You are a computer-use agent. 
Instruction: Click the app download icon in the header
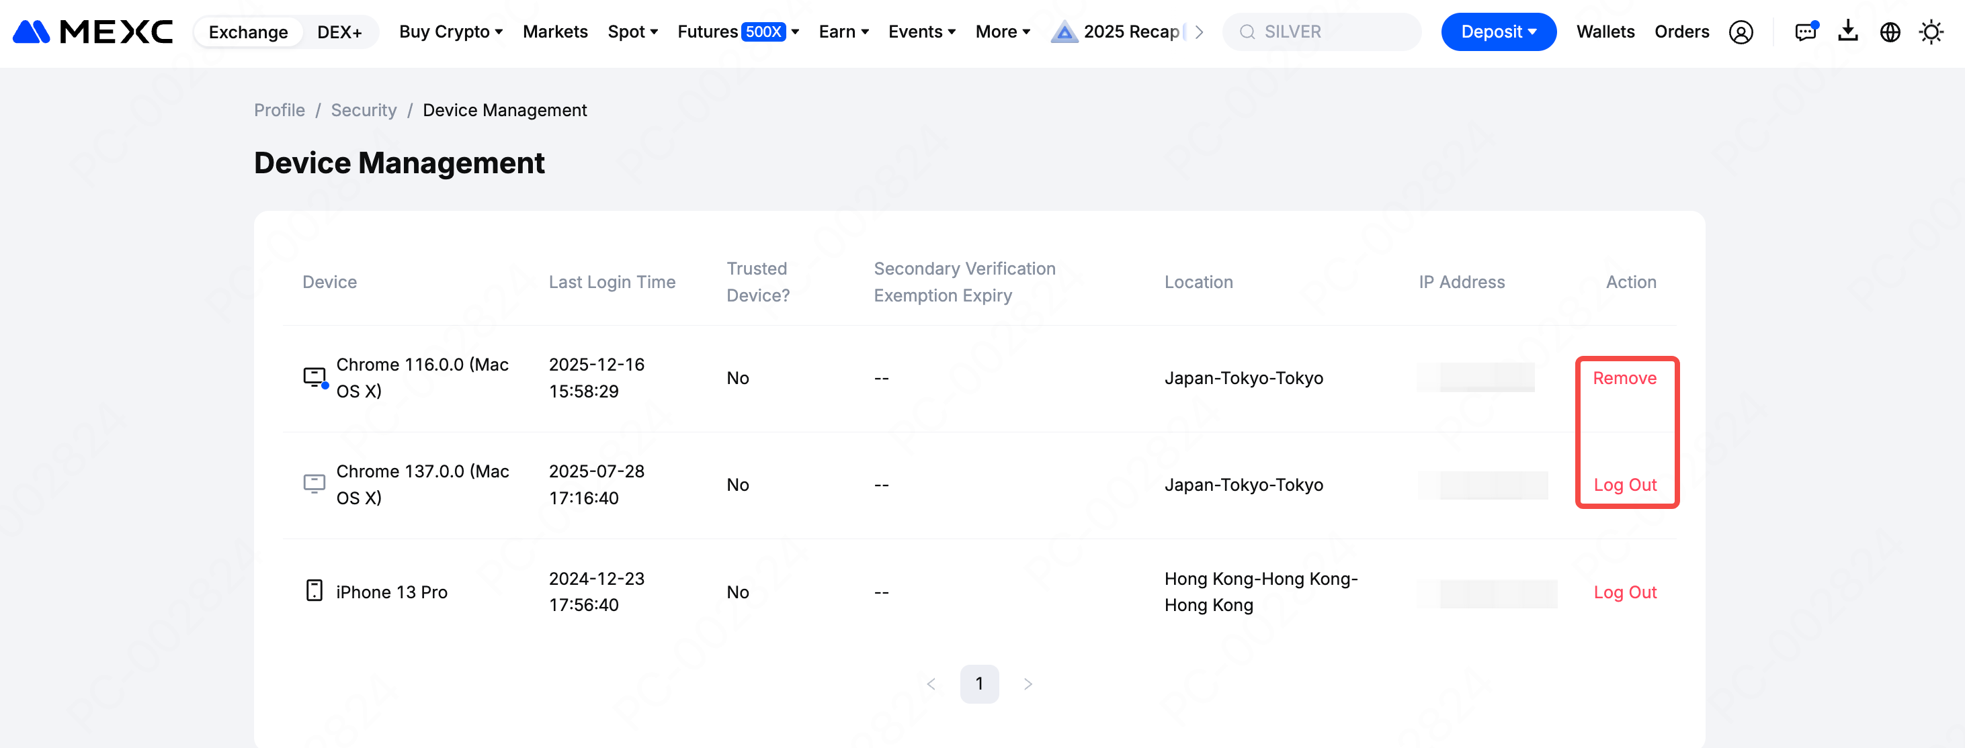1848,32
